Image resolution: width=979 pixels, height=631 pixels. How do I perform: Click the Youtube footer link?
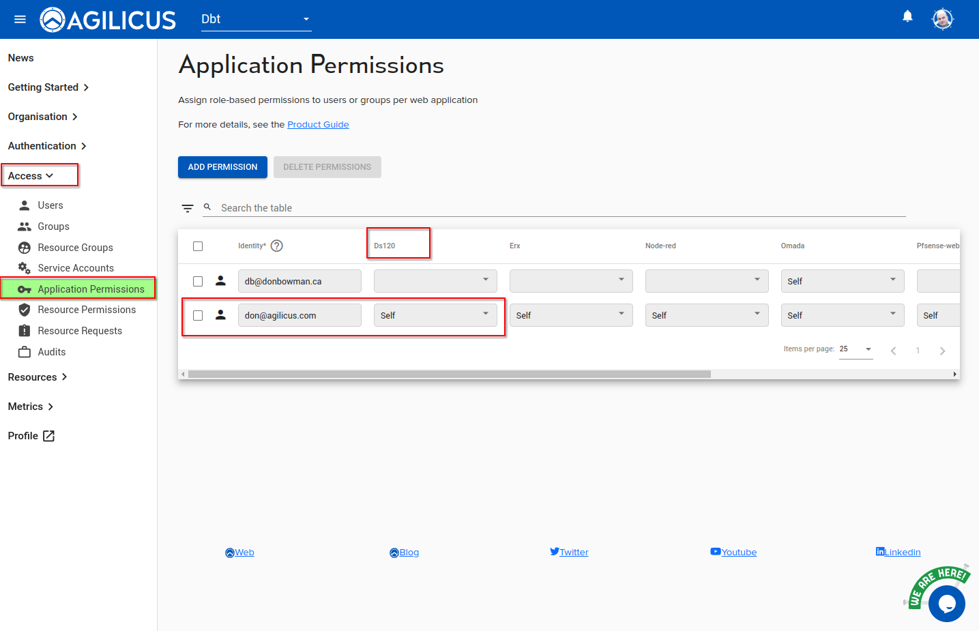click(x=738, y=553)
